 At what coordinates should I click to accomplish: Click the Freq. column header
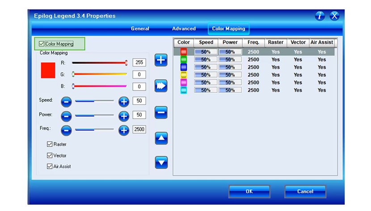click(253, 42)
